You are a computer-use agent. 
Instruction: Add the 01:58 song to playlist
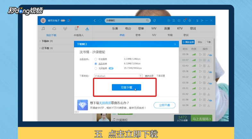pos(205,100)
